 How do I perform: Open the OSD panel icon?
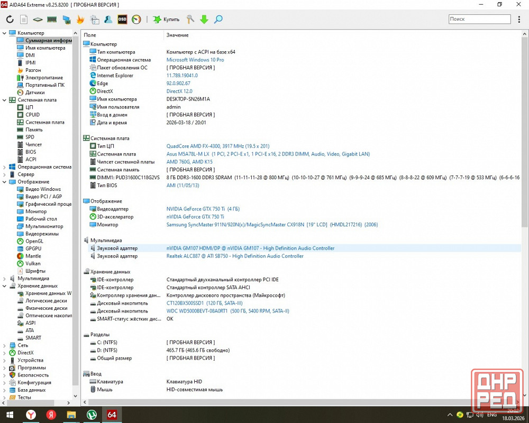click(x=122, y=20)
